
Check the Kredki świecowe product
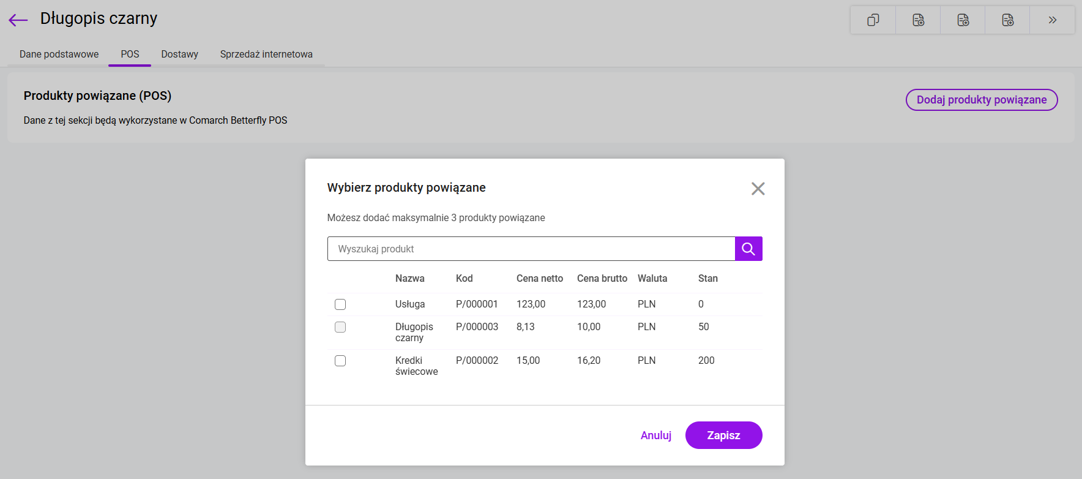[x=340, y=361]
